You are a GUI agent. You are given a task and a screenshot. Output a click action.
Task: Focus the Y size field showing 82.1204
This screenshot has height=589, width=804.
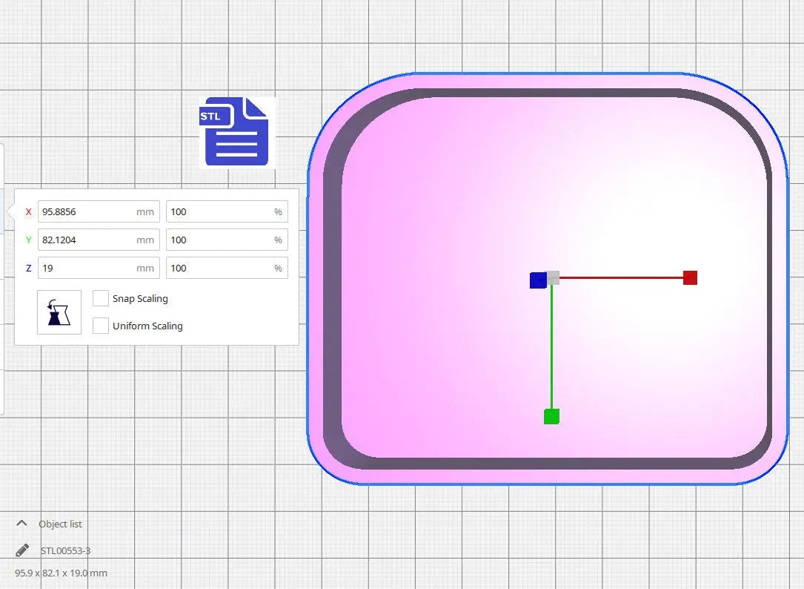pos(85,240)
